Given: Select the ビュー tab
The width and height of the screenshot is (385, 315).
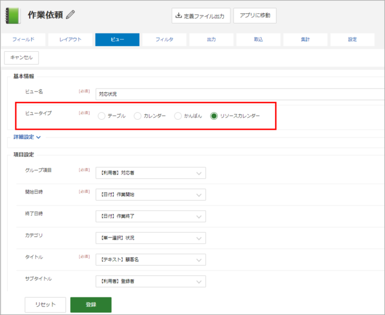Looking at the screenshot, I should coord(117,40).
